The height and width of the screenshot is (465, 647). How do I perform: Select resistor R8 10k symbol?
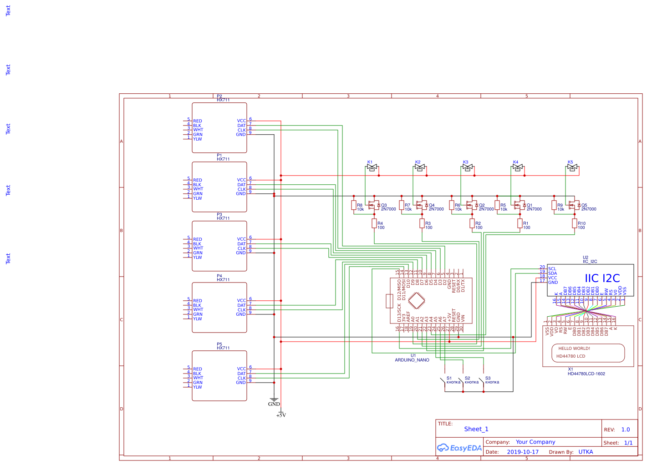pyautogui.click(x=354, y=205)
